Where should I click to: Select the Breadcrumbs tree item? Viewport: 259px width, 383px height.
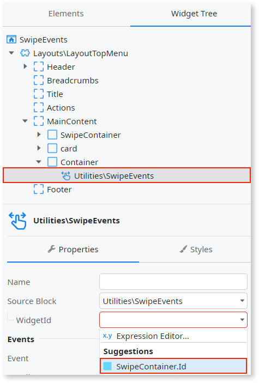point(73,81)
